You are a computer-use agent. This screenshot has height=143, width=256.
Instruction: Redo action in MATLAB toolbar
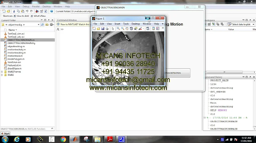31,11
